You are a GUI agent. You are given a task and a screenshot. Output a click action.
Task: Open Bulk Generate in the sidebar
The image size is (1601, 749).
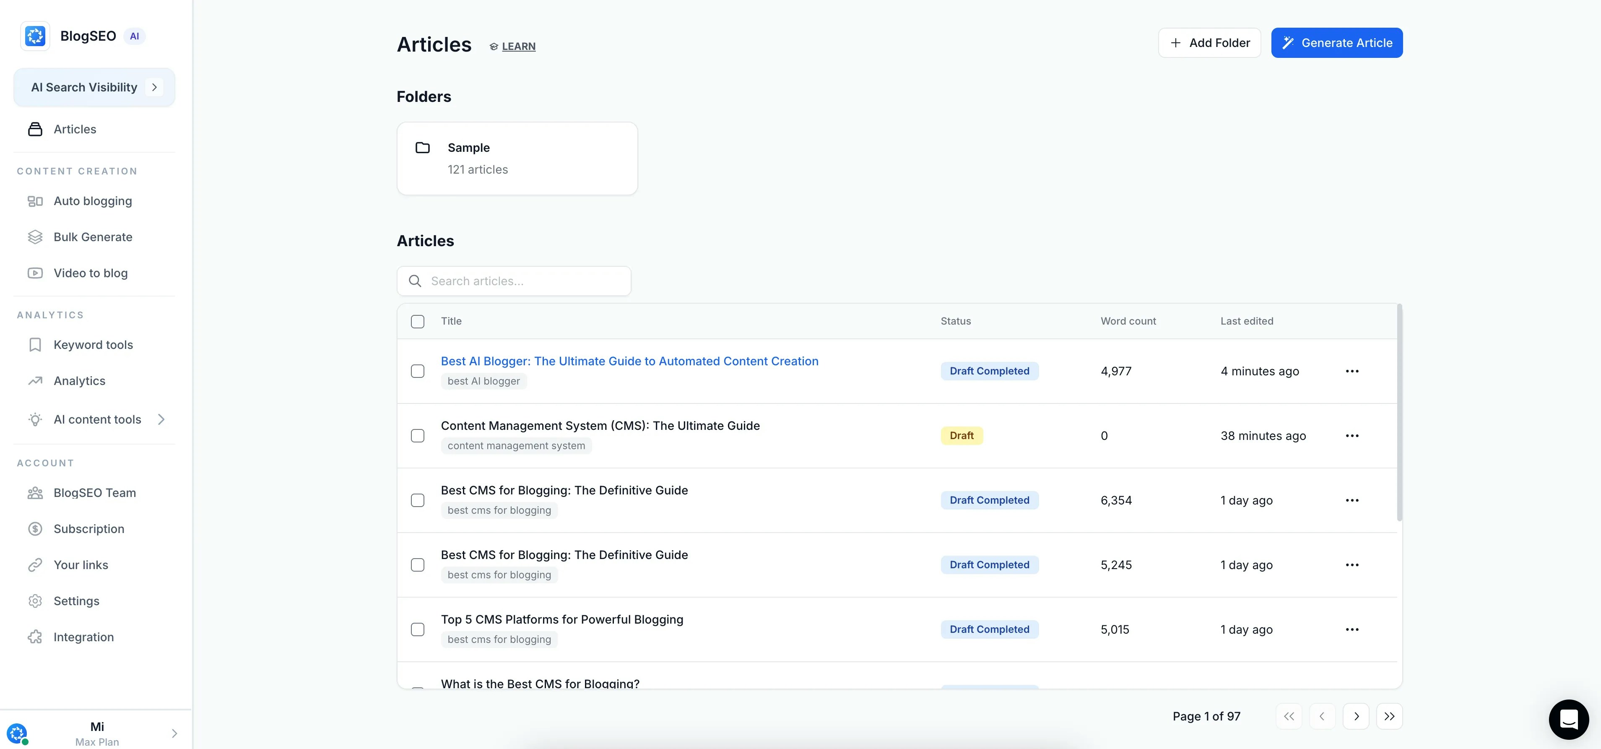click(x=93, y=237)
